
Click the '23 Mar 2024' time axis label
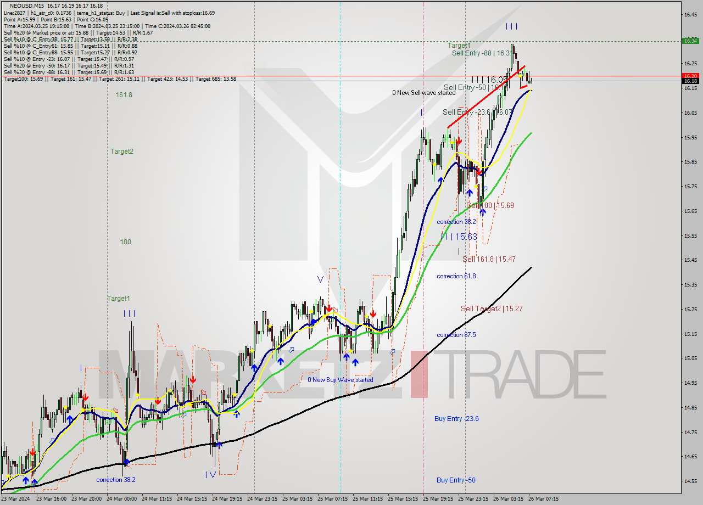pos(16,499)
